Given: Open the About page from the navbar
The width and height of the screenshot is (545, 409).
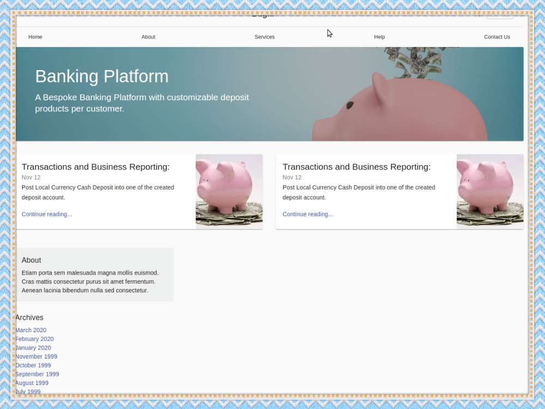Looking at the screenshot, I should [148, 37].
